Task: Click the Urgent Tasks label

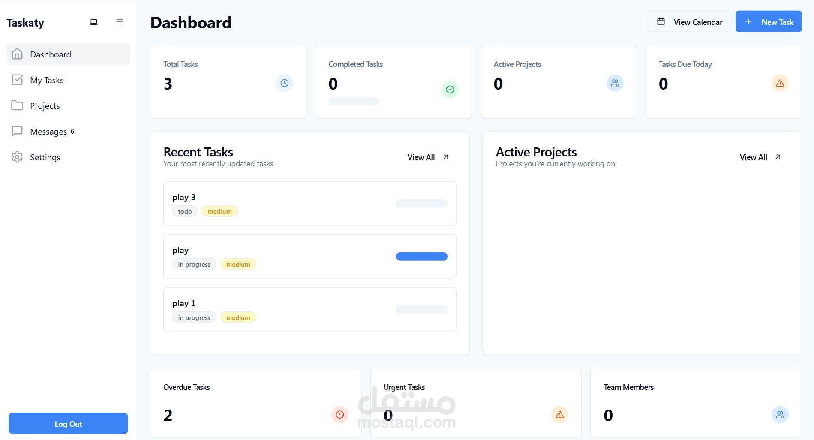Action: point(404,387)
